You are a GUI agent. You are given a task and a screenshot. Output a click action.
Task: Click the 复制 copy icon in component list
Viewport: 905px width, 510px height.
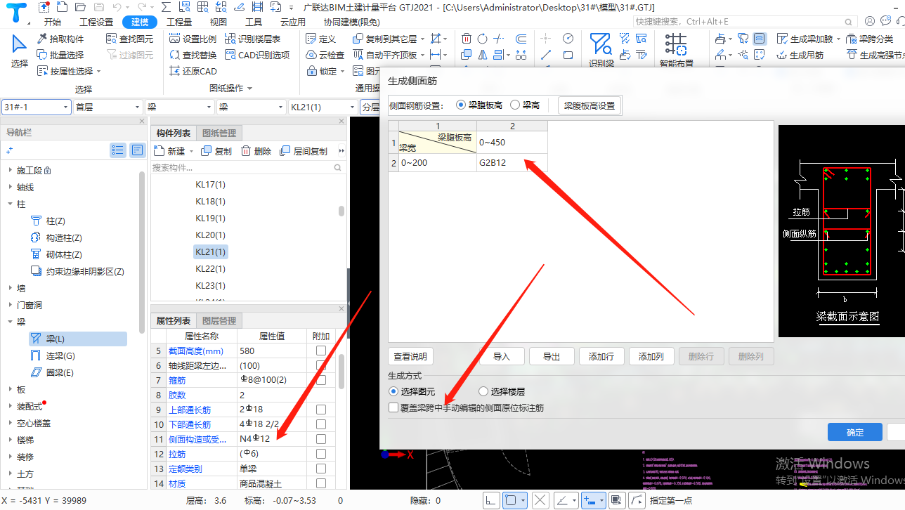point(216,151)
